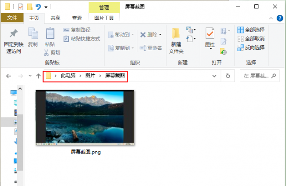Open the Picture Tools (图片工具) tab
This screenshot has height=186, width=286.
pos(104,18)
